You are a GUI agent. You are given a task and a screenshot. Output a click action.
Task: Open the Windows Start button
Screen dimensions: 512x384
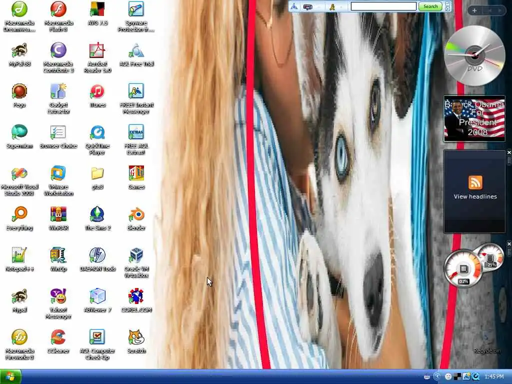[10, 376]
